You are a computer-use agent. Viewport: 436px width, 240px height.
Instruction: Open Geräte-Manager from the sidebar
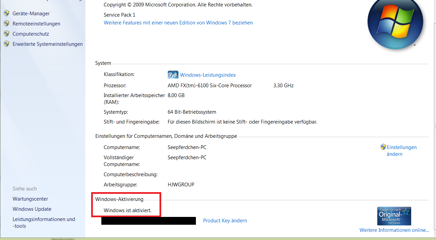[31, 14]
